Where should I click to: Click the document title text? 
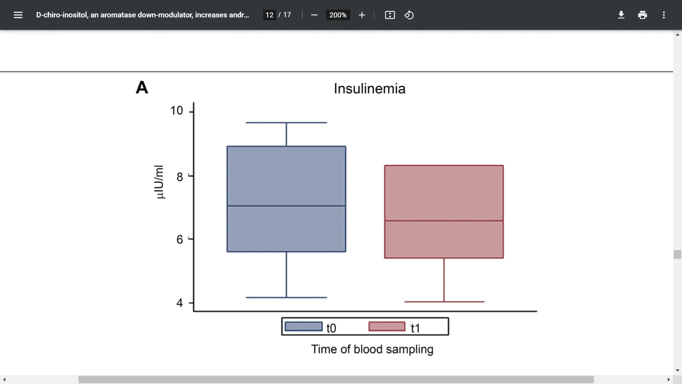[142, 15]
